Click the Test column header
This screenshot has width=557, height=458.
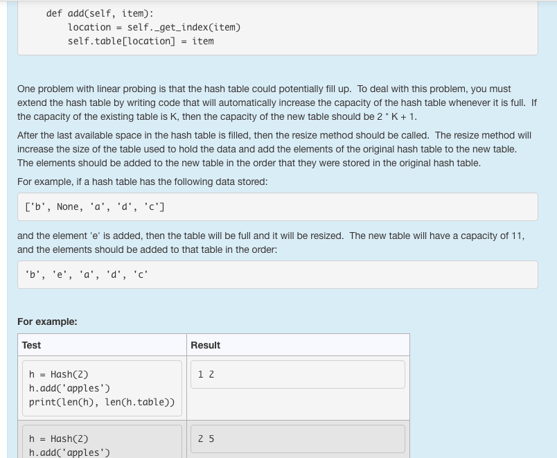[x=31, y=345]
